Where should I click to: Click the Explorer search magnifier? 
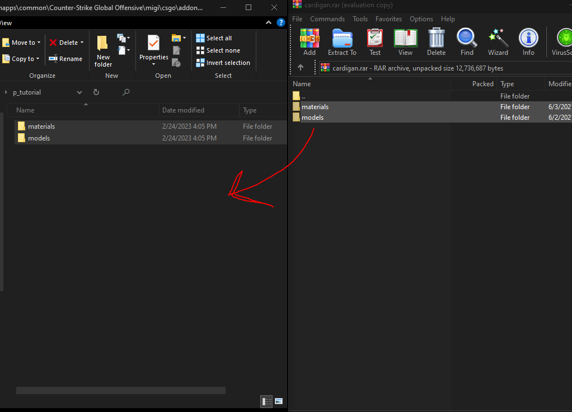(x=126, y=92)
